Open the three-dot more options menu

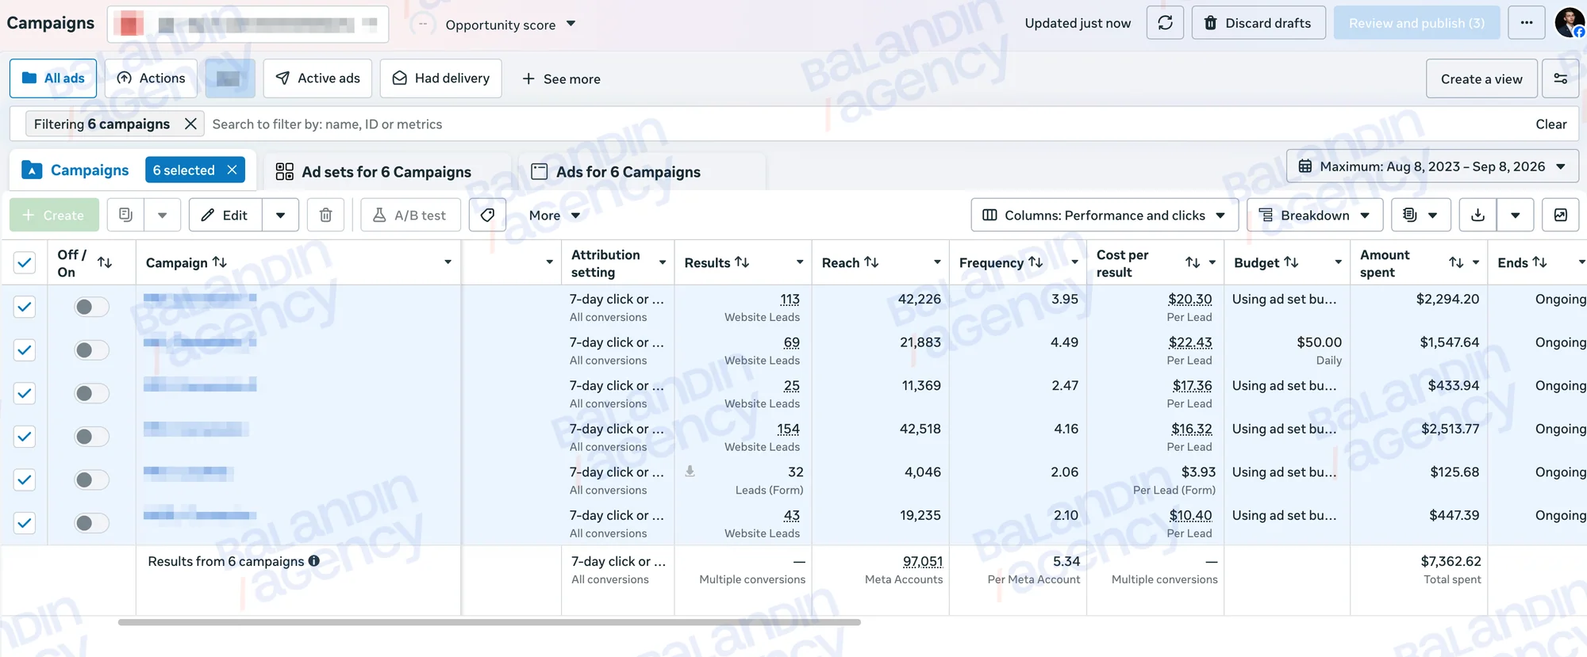pyautogui.click(x=1527, y=23)
